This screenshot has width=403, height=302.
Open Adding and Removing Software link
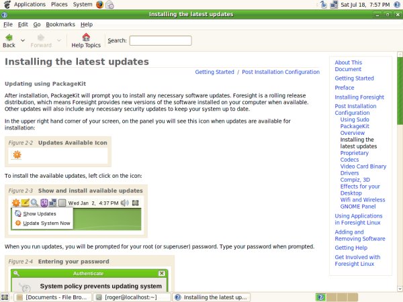click(360, 236)
